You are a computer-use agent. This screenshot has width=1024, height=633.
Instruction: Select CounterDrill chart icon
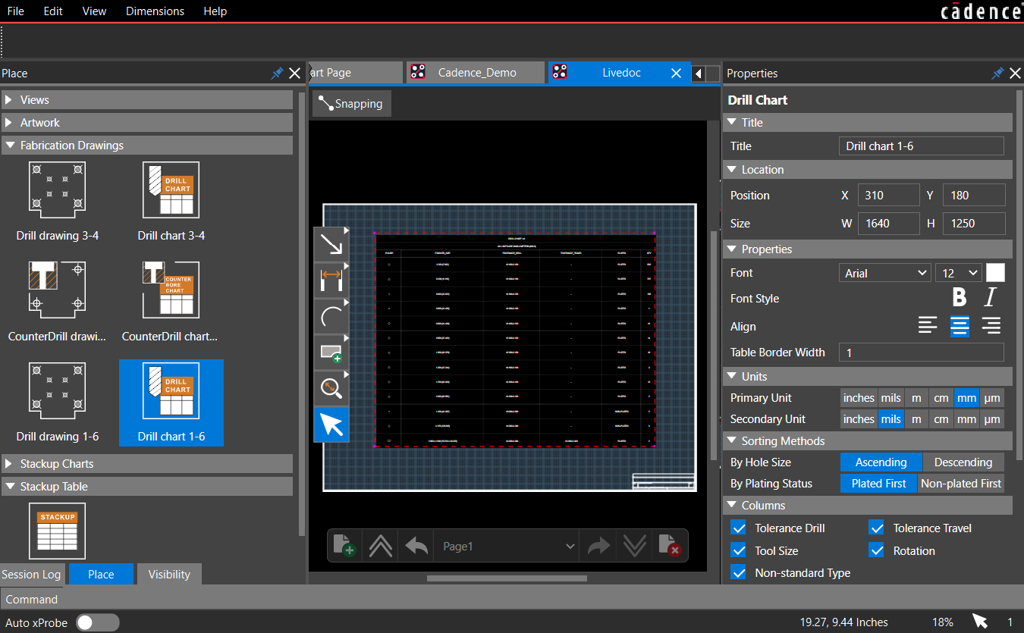[171, 290]
